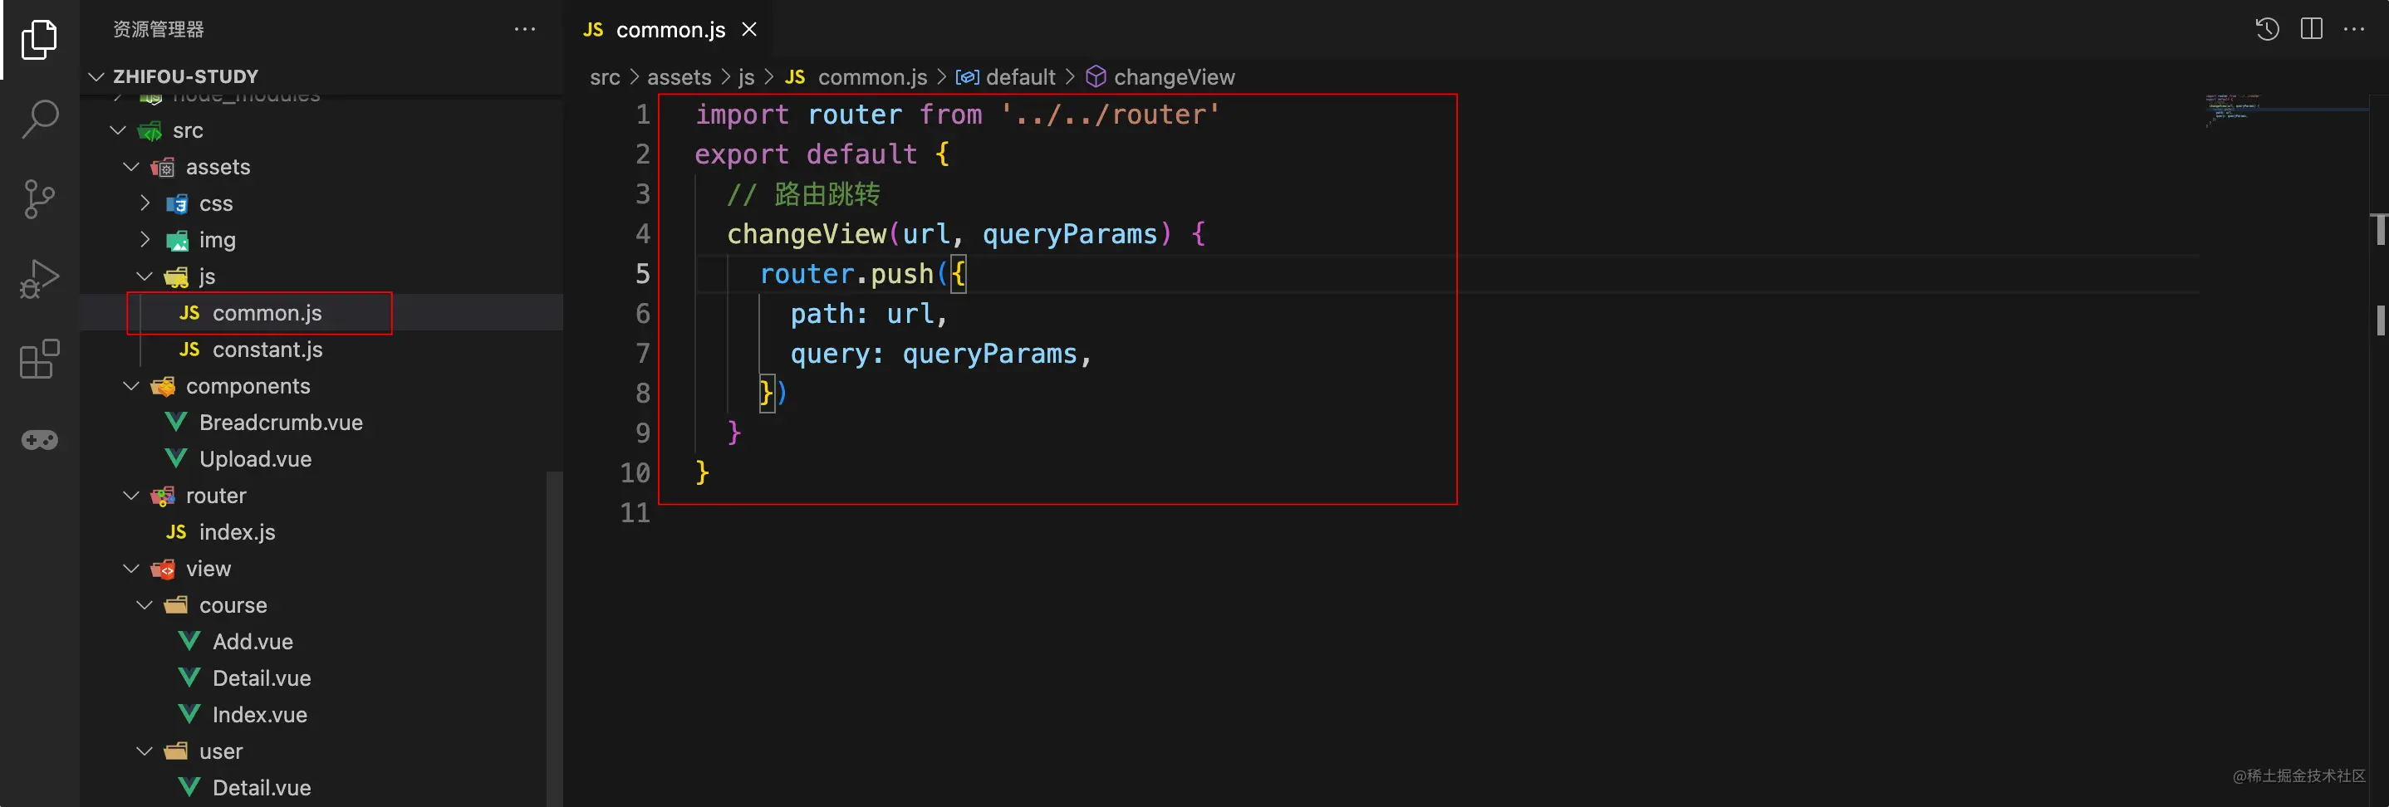
Task: Open Run and Debug view
Action: tap(39, 279)
